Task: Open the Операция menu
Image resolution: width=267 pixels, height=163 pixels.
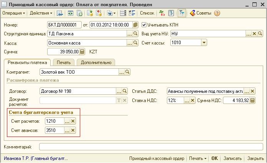Action: [x=13, y=13]
